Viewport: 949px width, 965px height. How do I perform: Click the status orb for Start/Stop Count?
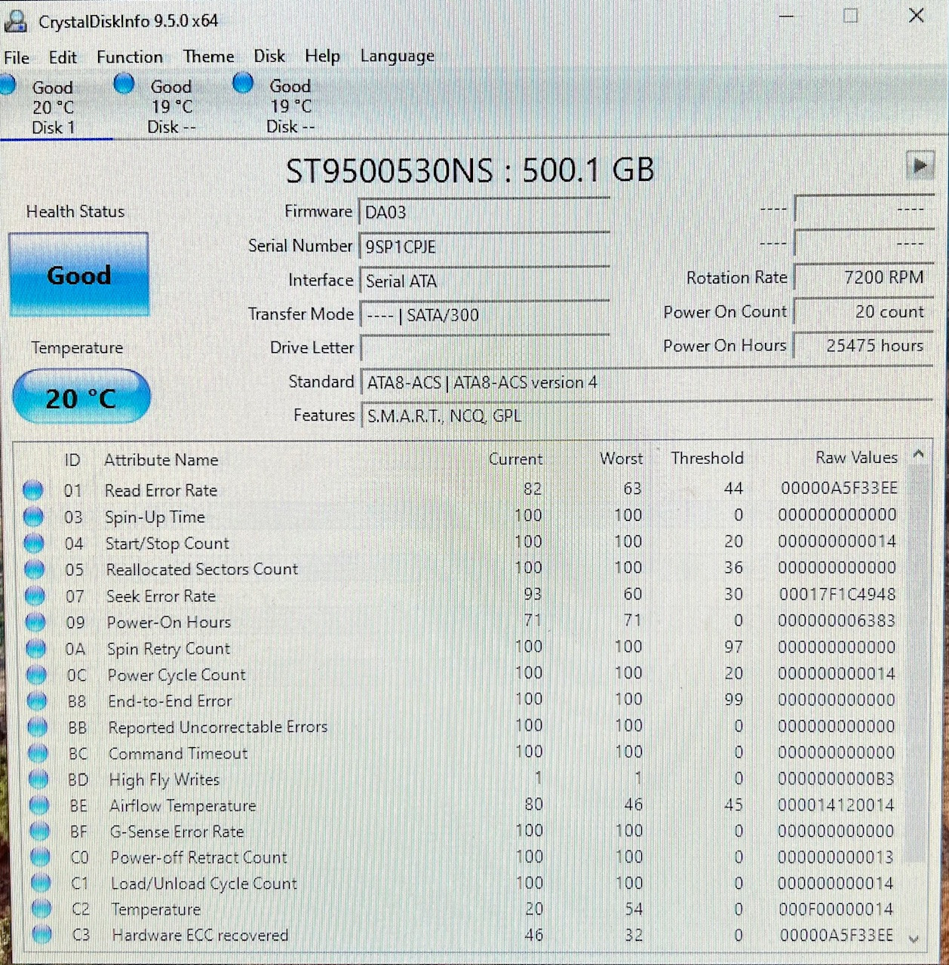[x=34, y=543]
